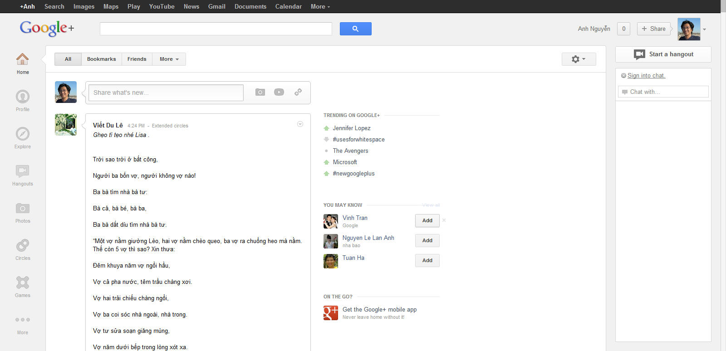
Task: Open Tuan Ha profile link
Action: (353, 258)
